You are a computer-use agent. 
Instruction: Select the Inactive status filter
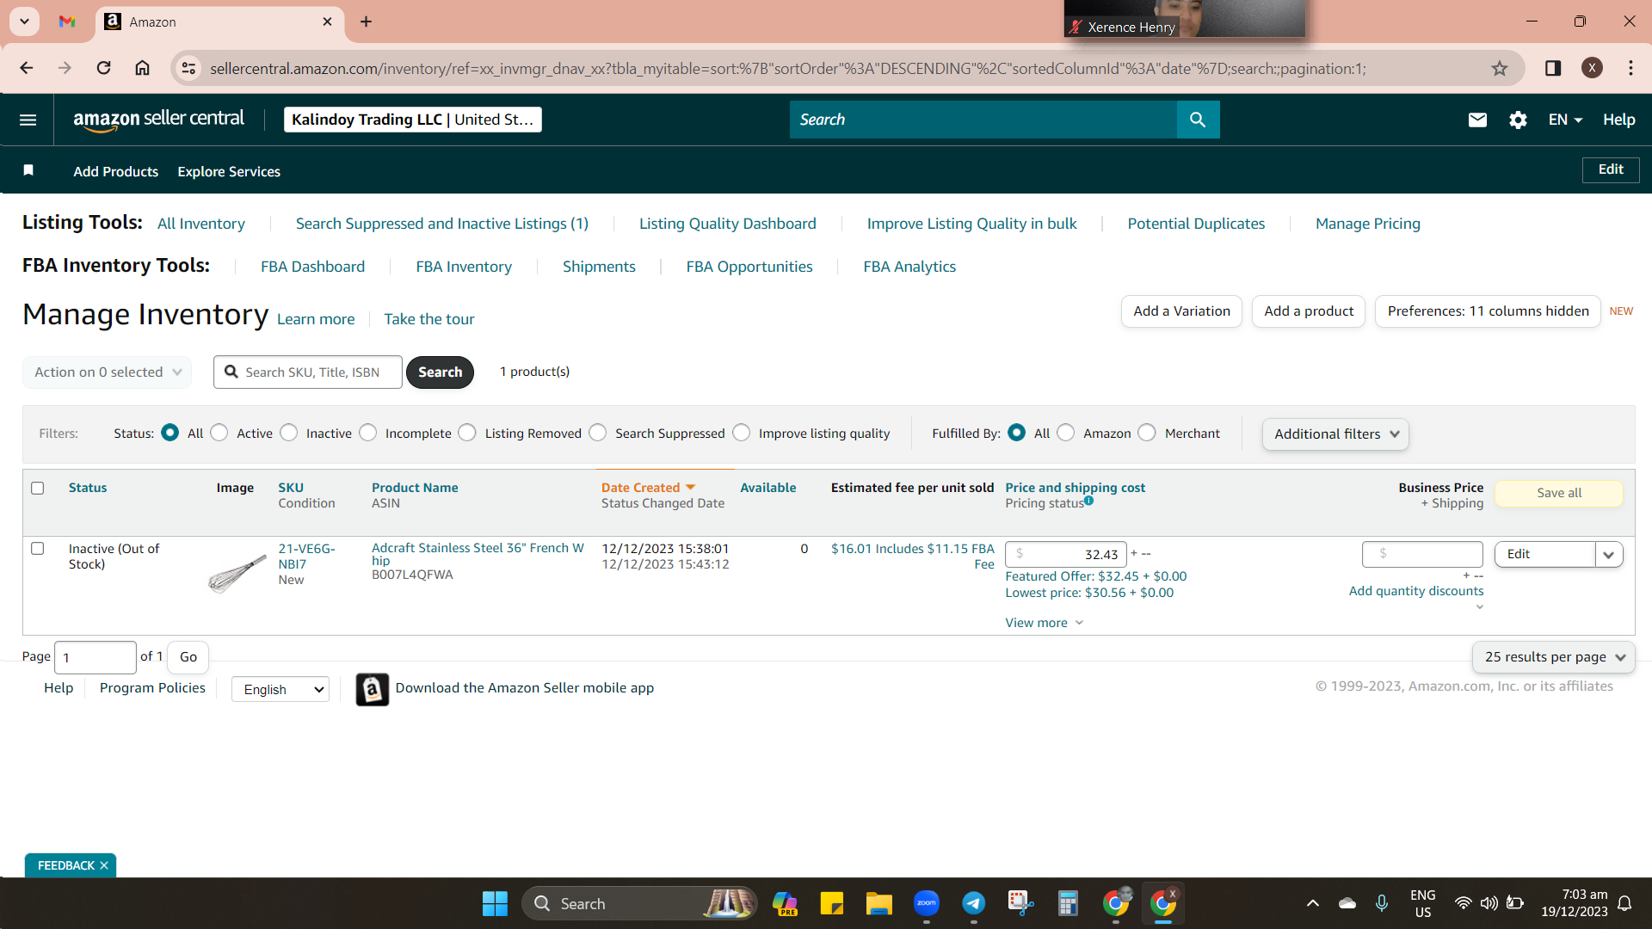[289, 433]
